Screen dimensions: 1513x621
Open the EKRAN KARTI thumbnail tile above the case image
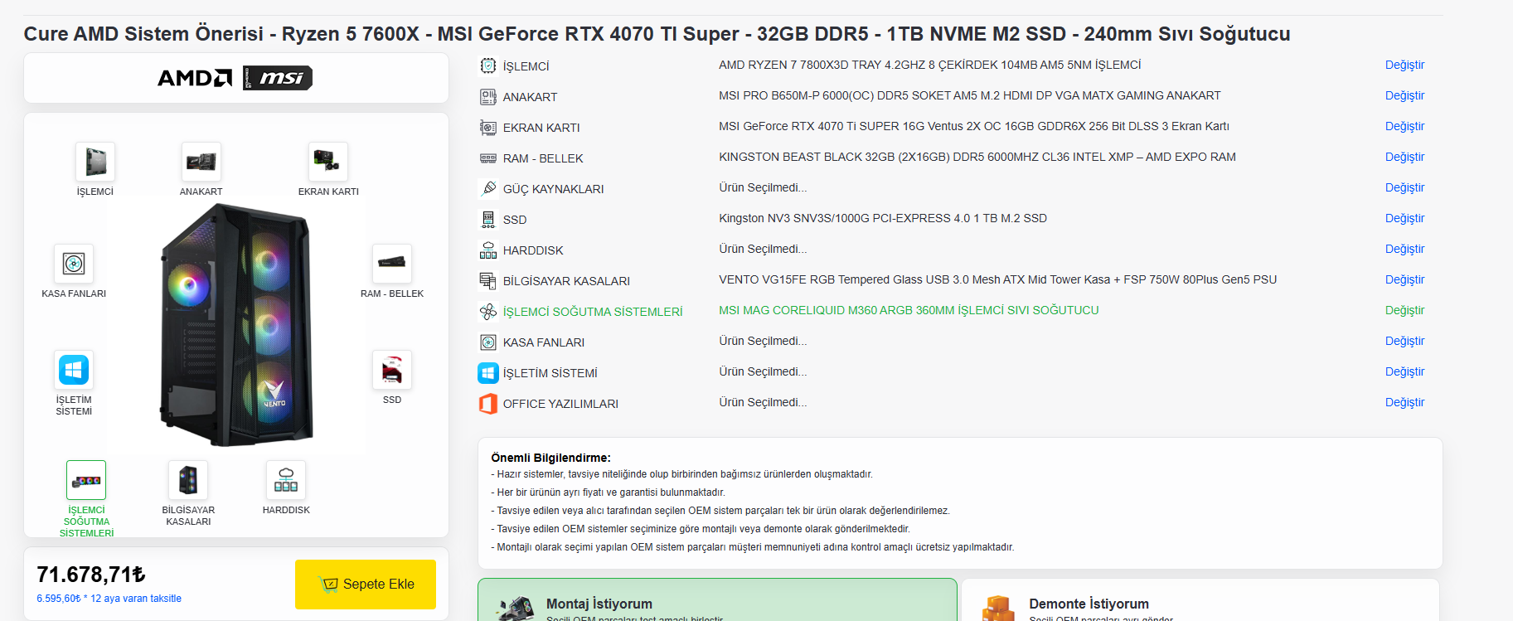(328, 162)
